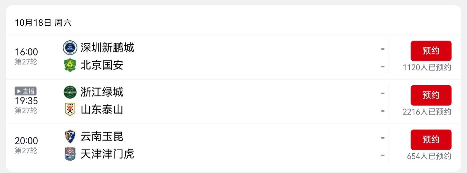Click the 直播 live badge
Image resolution: width=467 pixels, height=173 pixels.
tap(26, 91)
